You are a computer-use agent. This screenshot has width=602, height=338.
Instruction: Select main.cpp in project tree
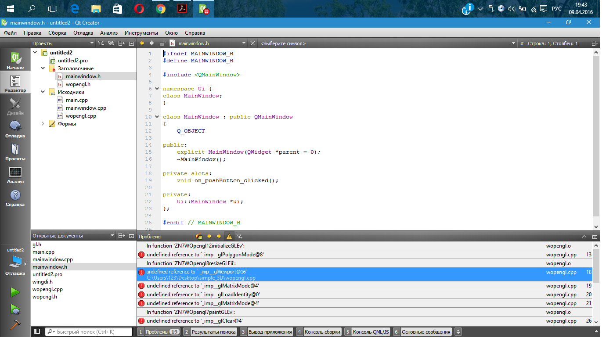(x=77, y=100)
